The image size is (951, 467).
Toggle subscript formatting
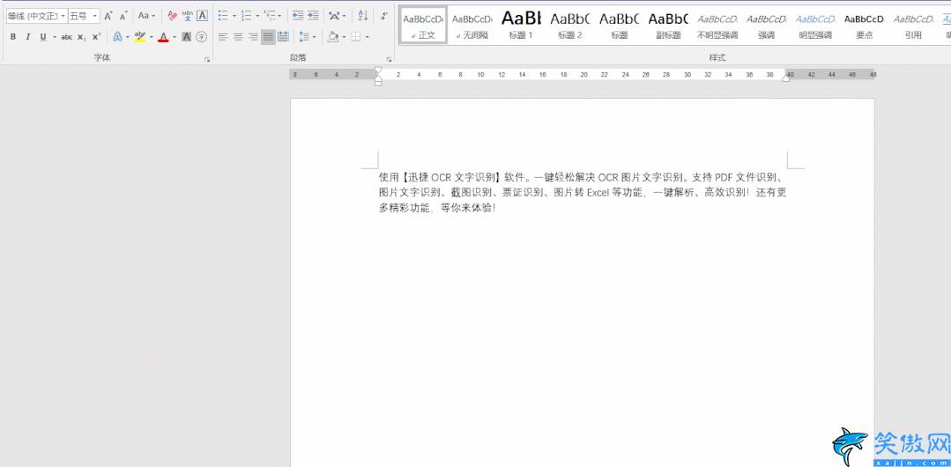82,37
